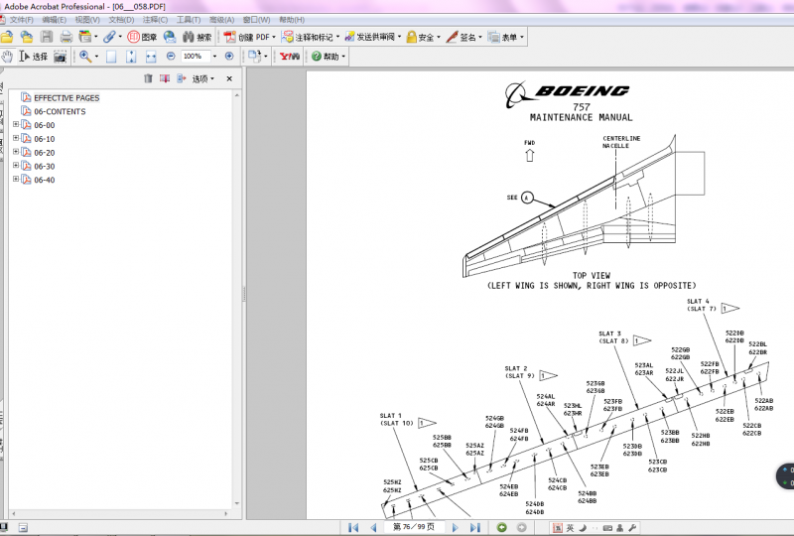Delete bookmark with the trash icon
This screenshot has height=536, width=794.
coord(148,78)
